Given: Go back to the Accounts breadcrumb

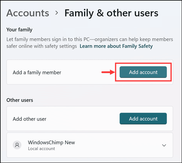Looking at the screenshot, I should (x=28, y=13).
